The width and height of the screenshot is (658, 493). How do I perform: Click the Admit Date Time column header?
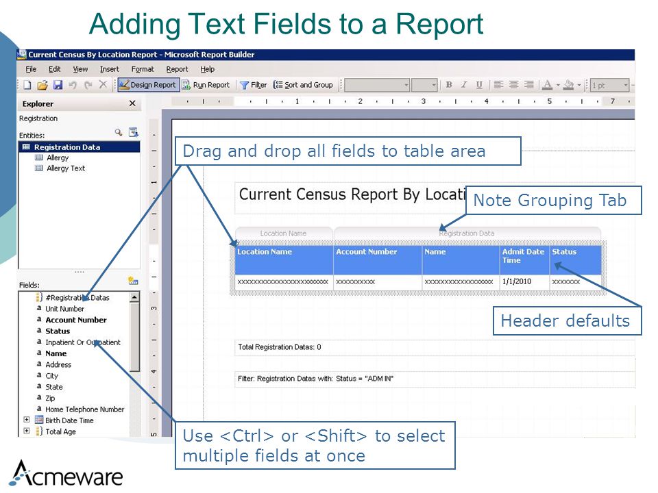524,260
